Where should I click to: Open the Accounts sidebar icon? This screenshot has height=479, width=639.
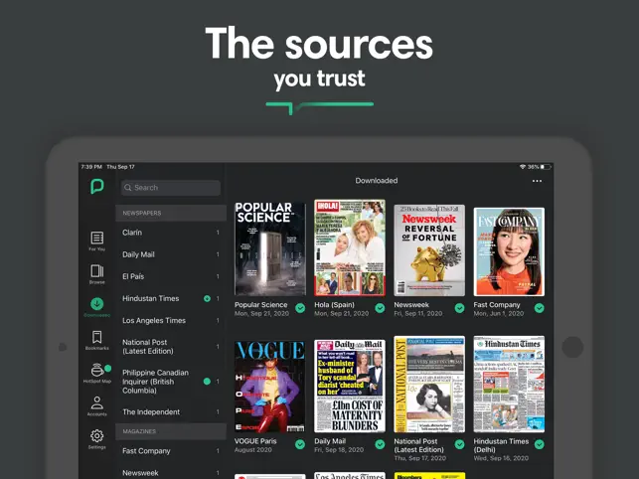point(97,403)
